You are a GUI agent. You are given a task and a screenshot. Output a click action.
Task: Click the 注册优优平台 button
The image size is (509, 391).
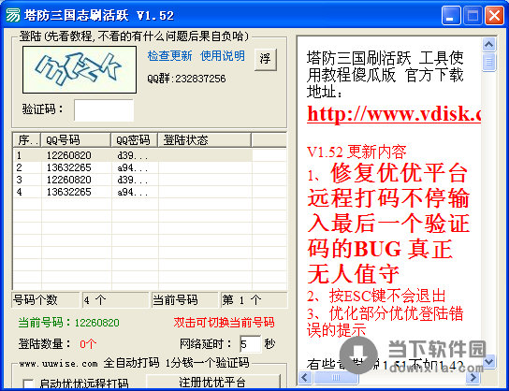pos(213,382)
